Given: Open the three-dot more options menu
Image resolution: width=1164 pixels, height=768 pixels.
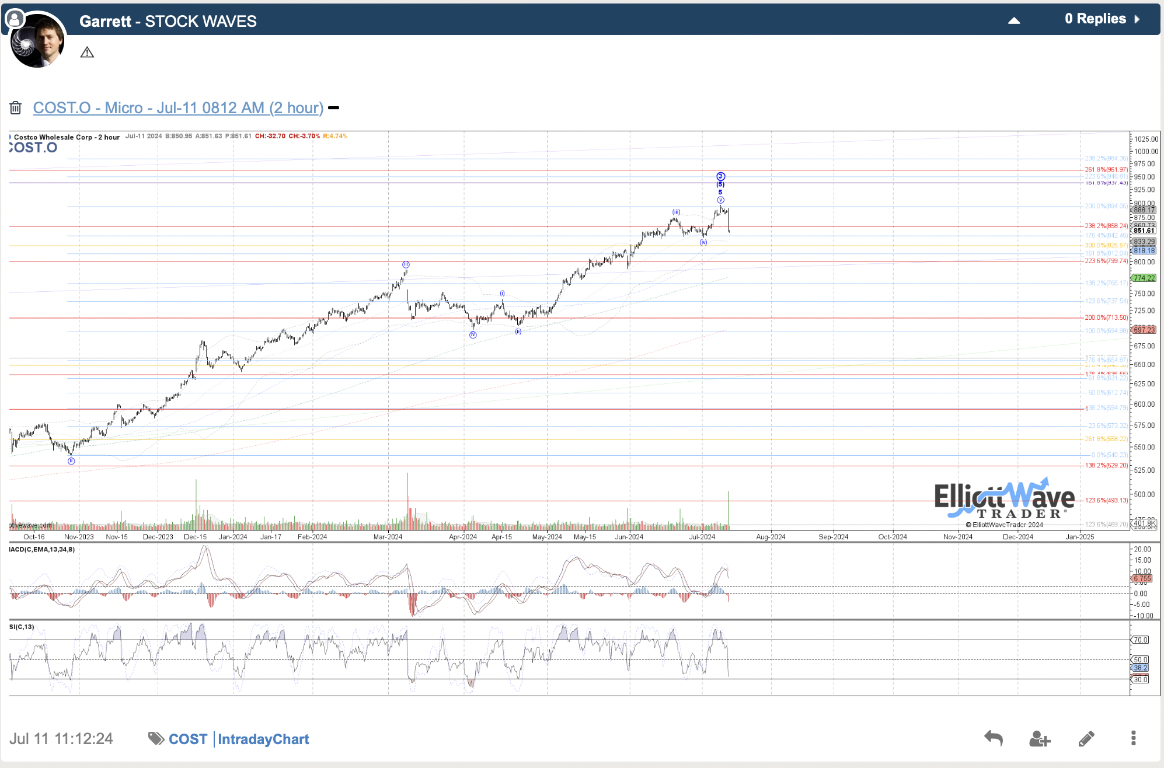Looking at the screenshot, I should [1134, 738].
